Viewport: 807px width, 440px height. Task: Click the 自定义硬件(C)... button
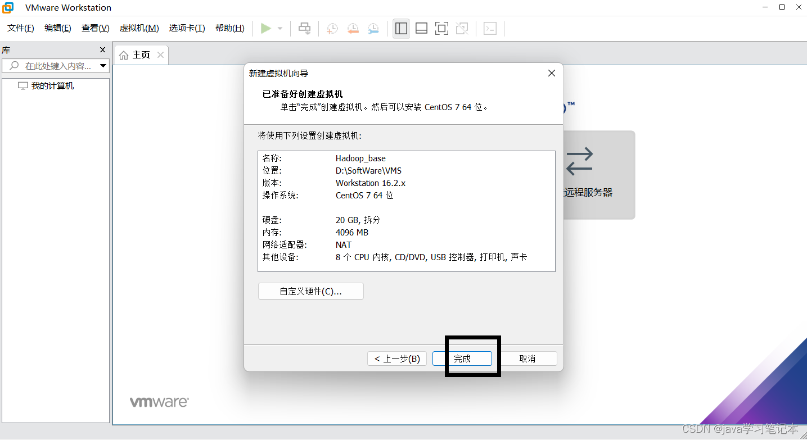[x=311, y=291]
